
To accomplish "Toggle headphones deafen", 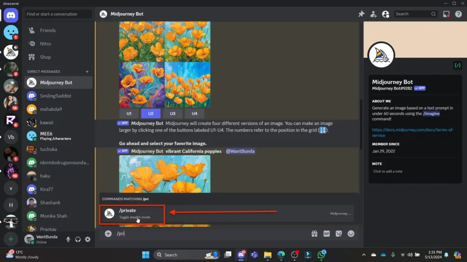I will coord(78,239).
